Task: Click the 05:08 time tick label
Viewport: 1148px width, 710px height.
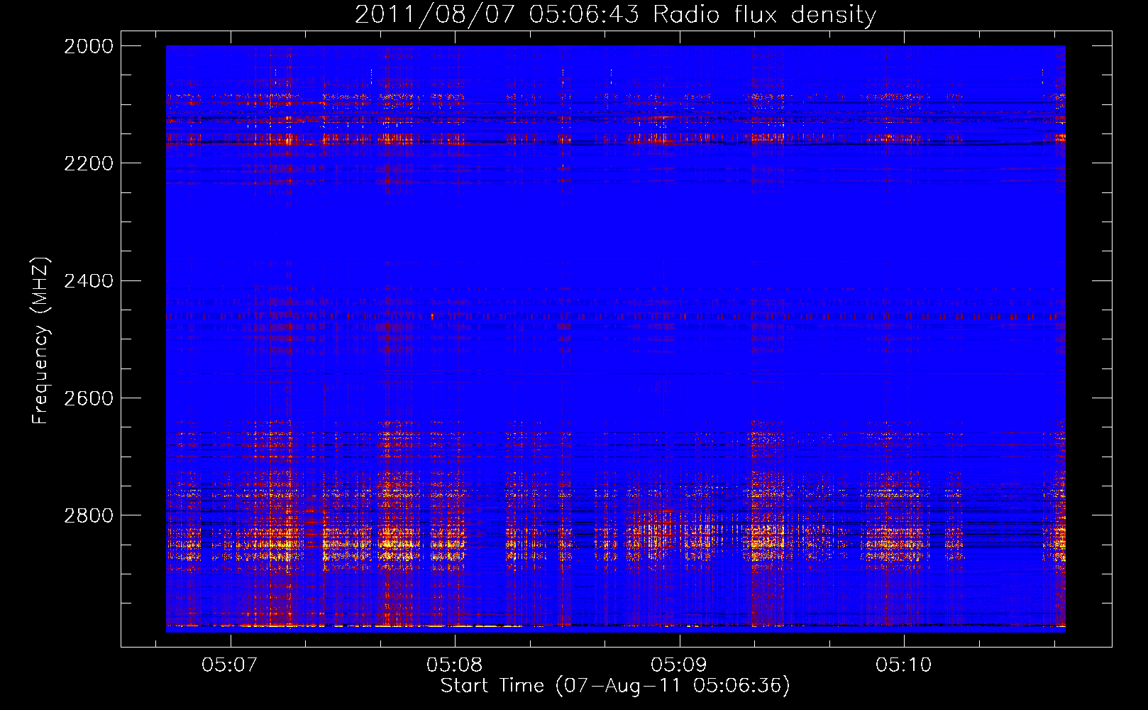Action: click(454, 665)
